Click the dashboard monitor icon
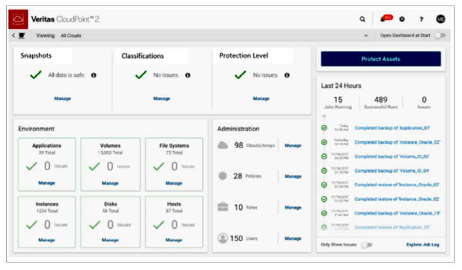This screenshot has width=462, height=270. coord(22,35)
